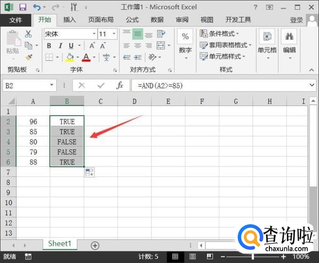Apply the red font color A

click(86, 57)
